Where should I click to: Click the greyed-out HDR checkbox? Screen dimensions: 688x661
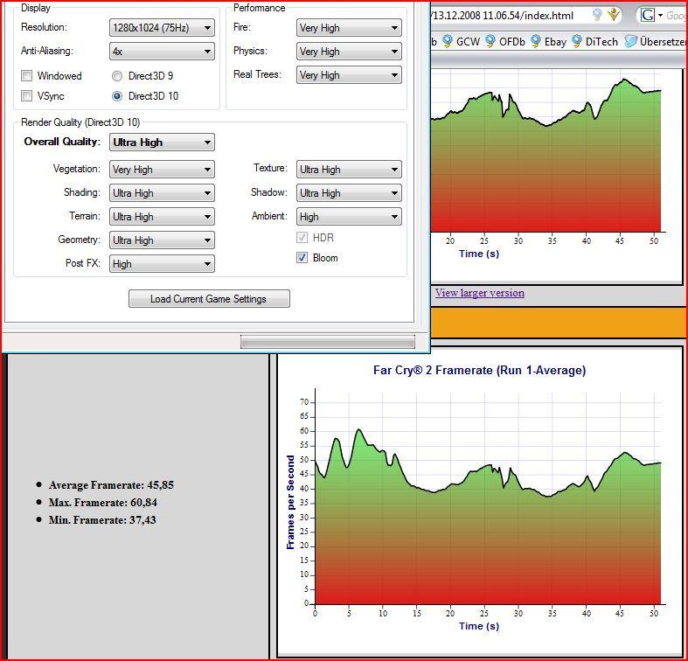(x=302, y=238)
